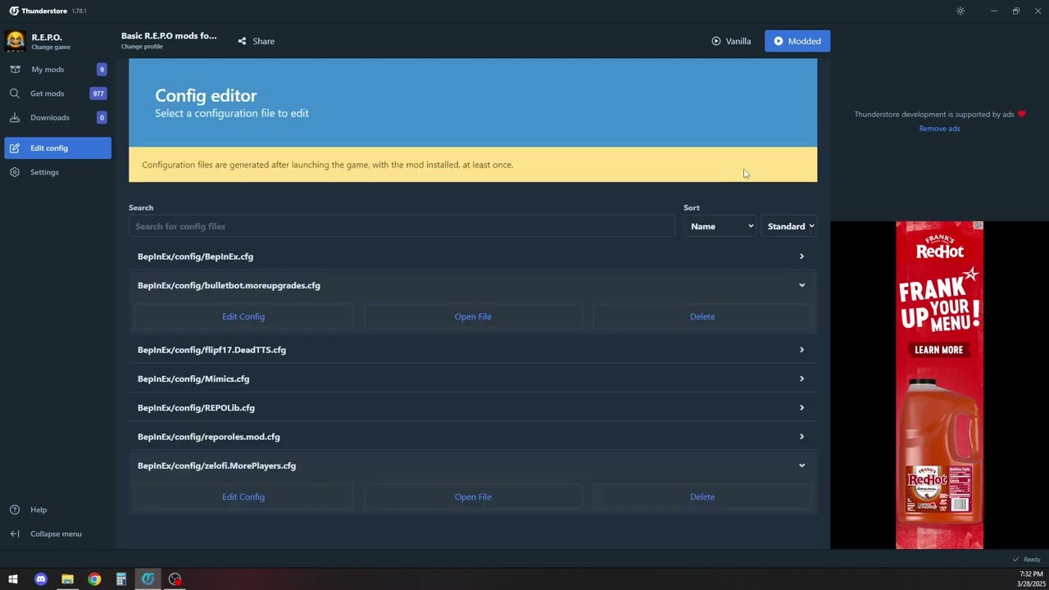The image size is (1049, 590).
Task: Delete bulletbot.moreupgrades.cfg
Action: pos(702,316)
